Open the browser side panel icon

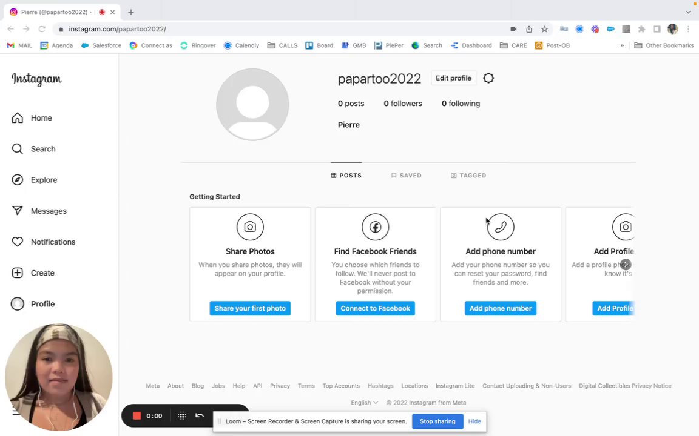[657, 29]
